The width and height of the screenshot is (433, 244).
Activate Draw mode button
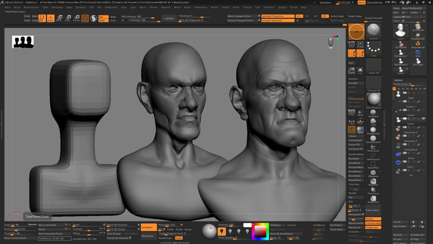coord(51,18)
